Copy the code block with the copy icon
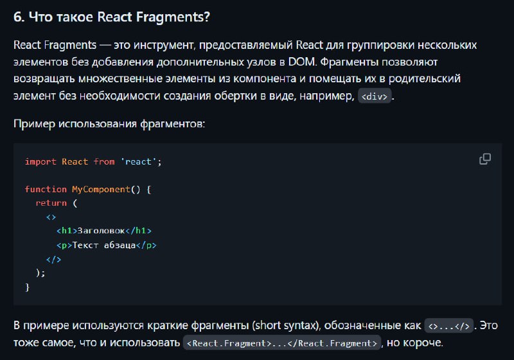This screenshot has height=360, width=514. click(485, 159)
